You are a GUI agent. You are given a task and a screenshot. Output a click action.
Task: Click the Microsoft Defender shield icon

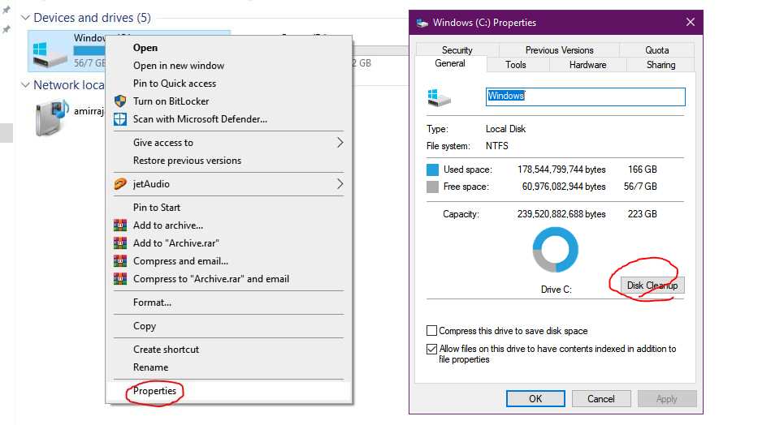120,119
